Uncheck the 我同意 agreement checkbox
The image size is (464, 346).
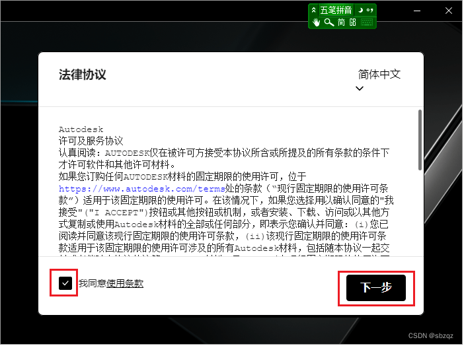pos(65,284)
